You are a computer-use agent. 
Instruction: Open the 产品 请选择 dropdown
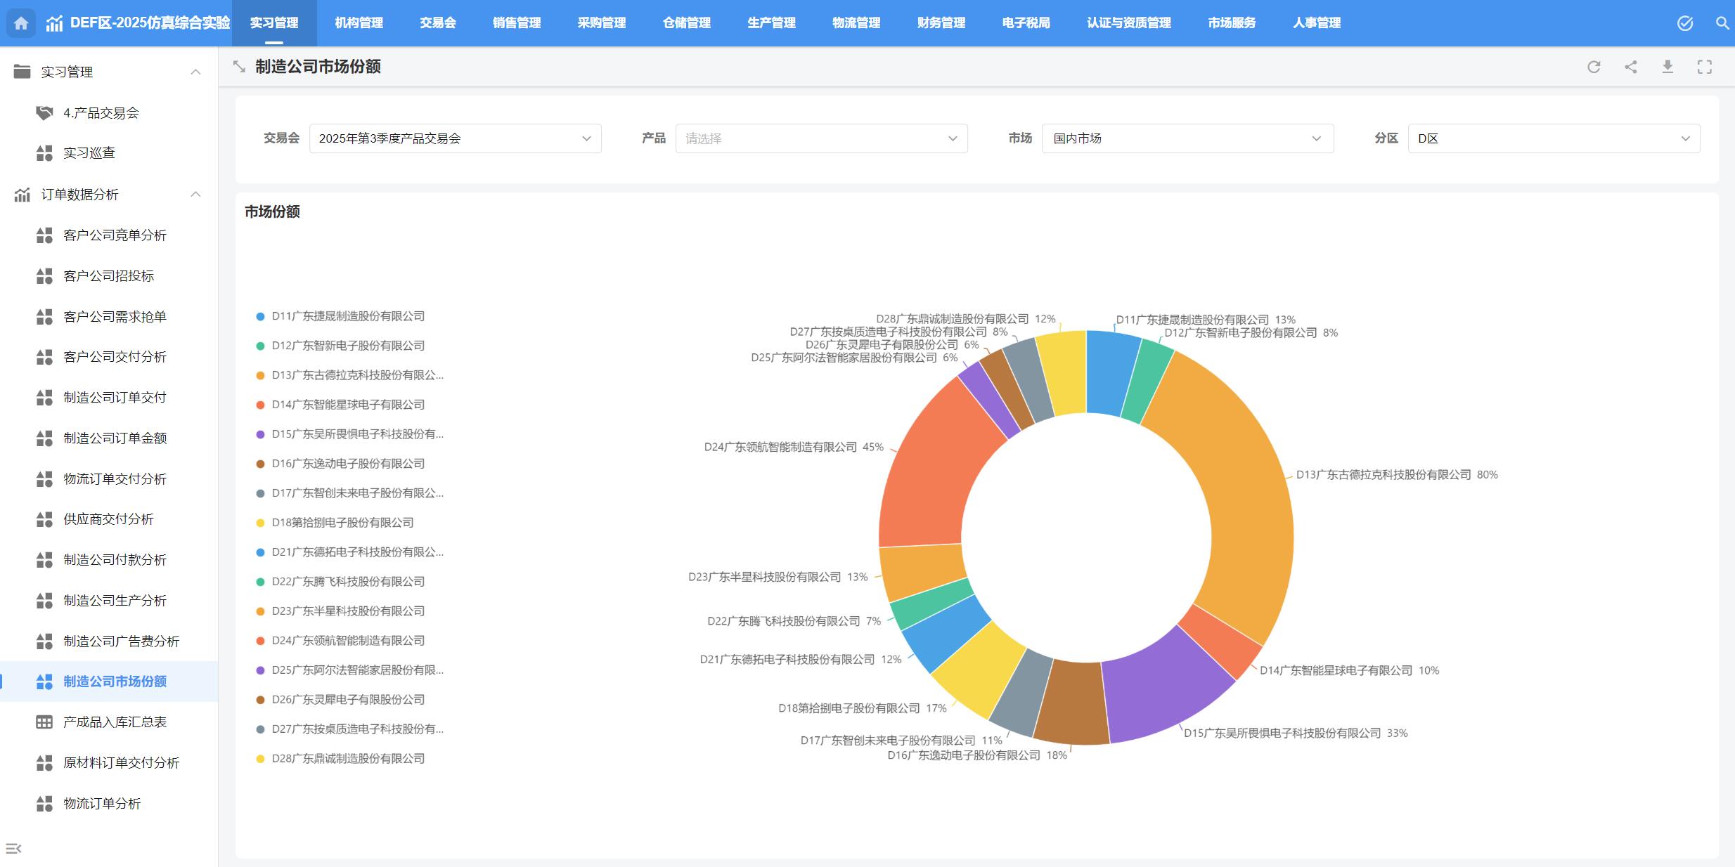click(x=821, y=138)
